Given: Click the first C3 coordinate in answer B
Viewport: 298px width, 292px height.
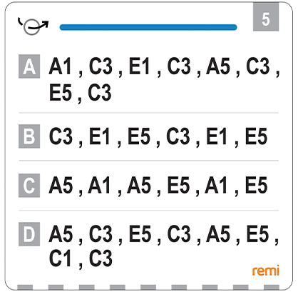Looking at the screenshot, I should pos(61,136).
